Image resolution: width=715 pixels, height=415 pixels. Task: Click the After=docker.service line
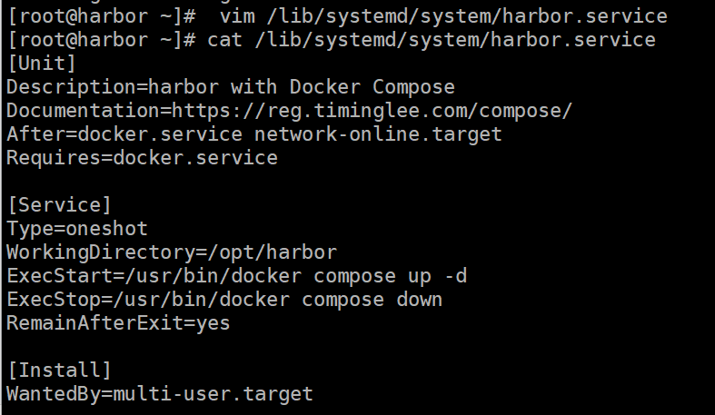(254, 134)
